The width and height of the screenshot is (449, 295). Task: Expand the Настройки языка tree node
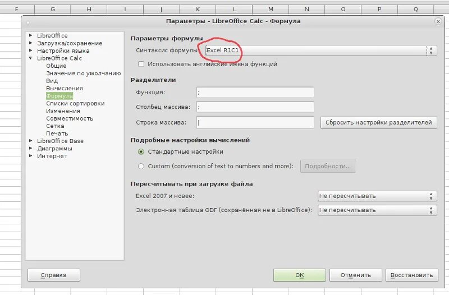tap(31, 50)
